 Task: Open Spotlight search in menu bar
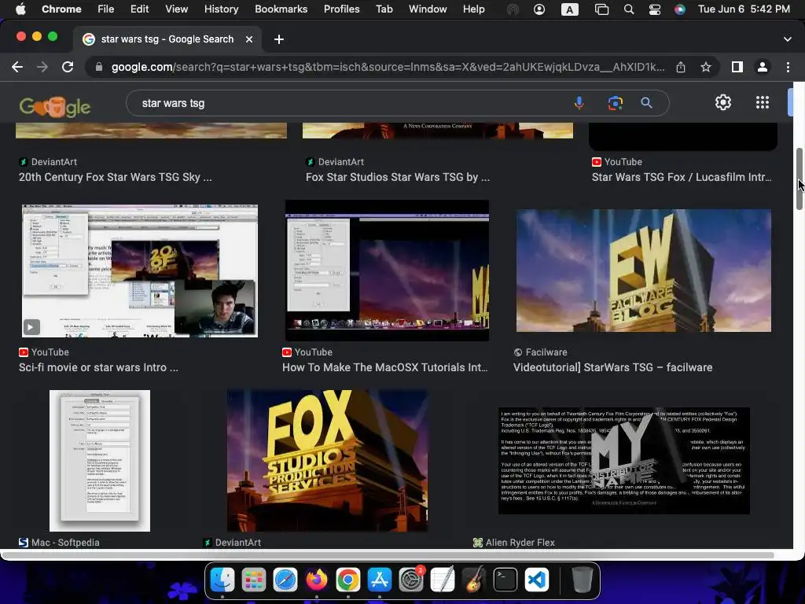click(x=628, y=9)
